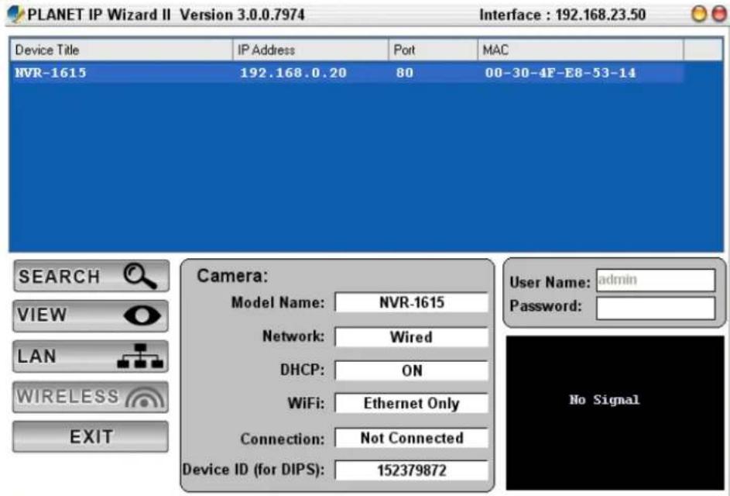Close window with the red button

coord(720,14)
